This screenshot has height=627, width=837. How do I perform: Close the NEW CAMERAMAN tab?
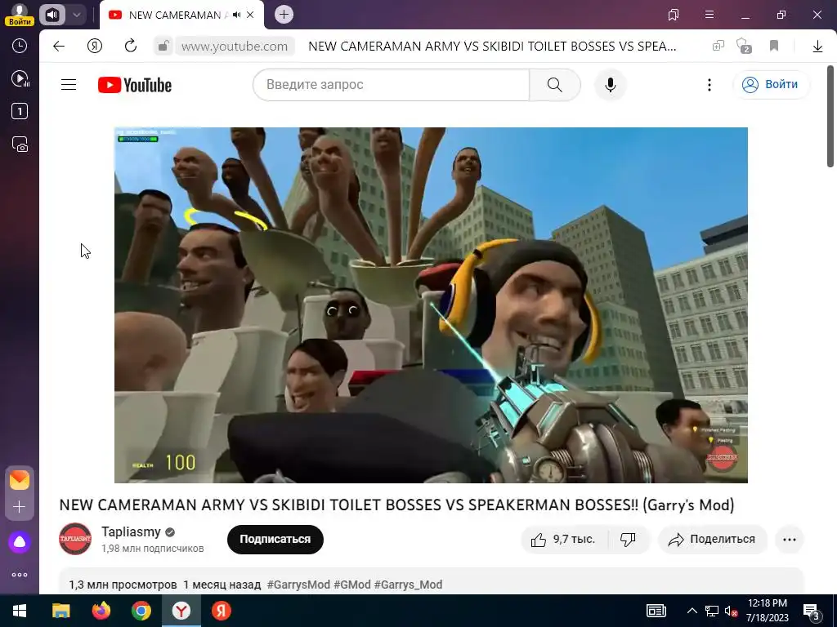[x=250, y=15]
